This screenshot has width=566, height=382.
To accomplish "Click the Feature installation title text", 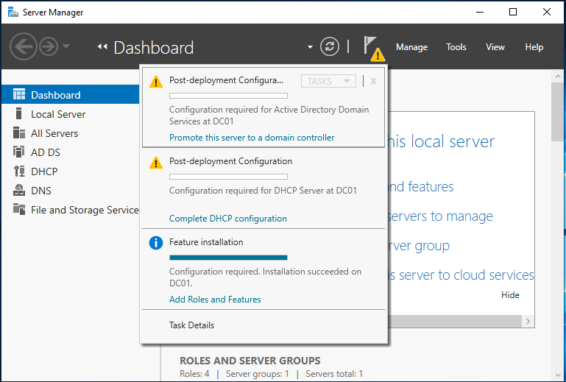I will [206, 242].
